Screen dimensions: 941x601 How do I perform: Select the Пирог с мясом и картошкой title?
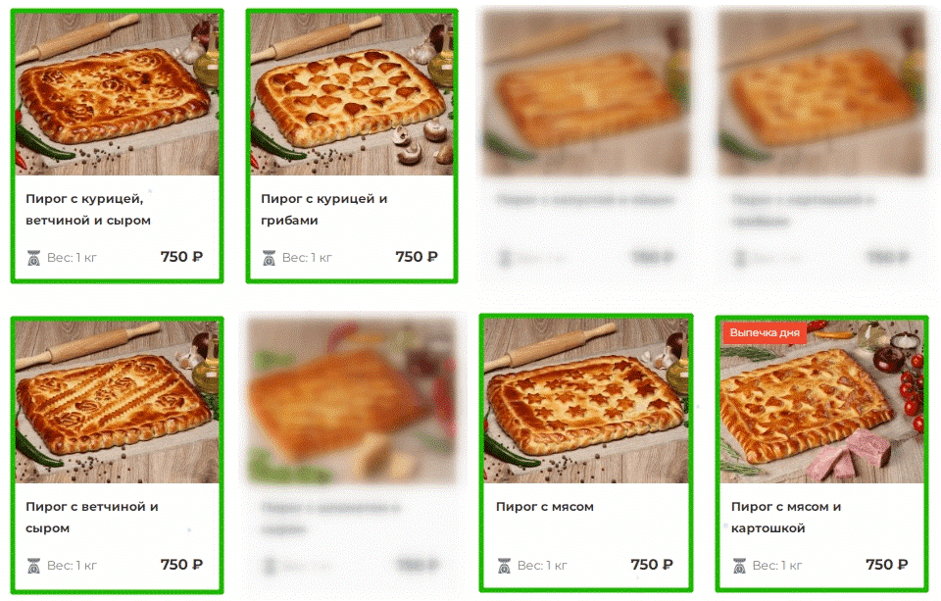[786, 518]
